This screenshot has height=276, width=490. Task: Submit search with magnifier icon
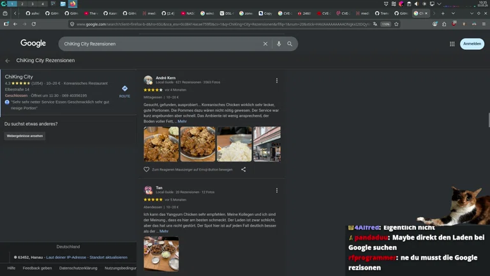tap(290, 44)
